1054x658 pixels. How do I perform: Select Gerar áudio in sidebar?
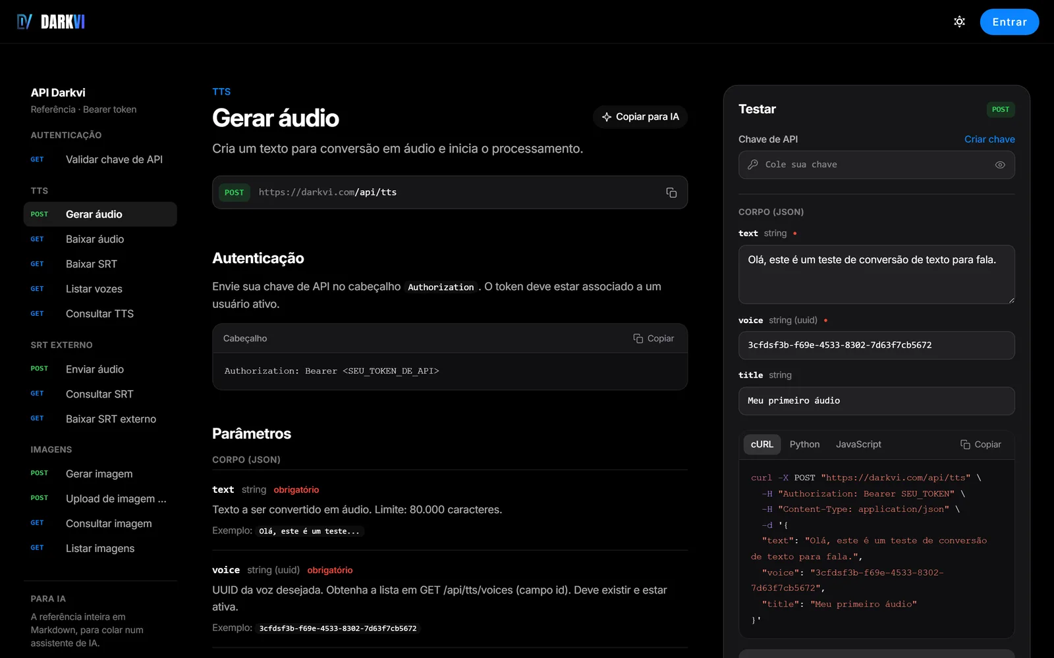(x=100, y=214)
